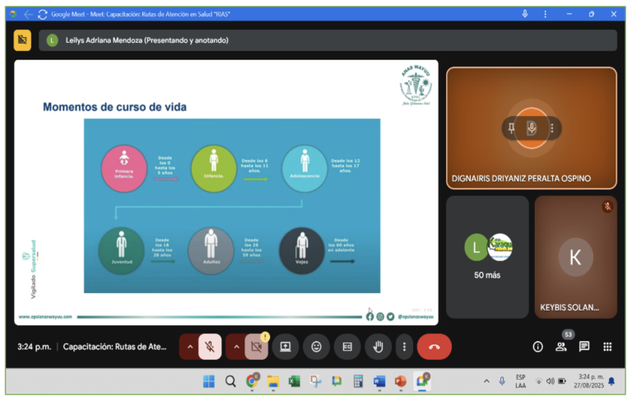Viewport: 632px width, 401px height.
Task: Open the chat messages icon
Action: pos(584,347)
